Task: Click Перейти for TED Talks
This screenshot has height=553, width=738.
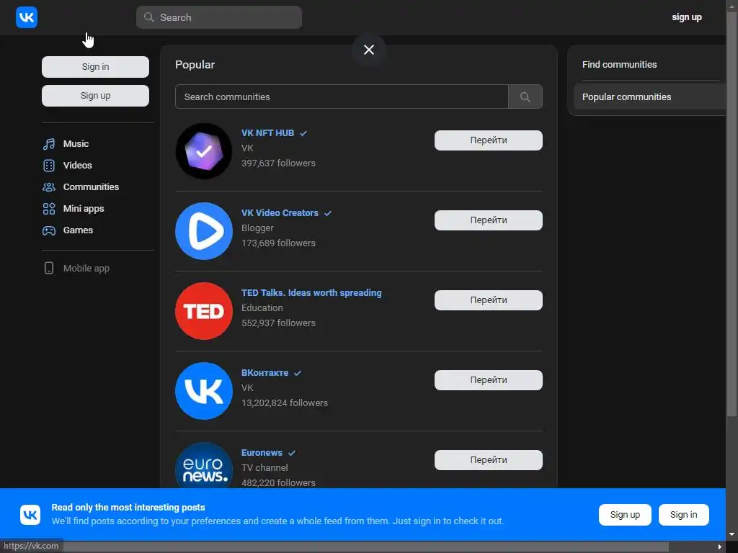Action: click(489, 300)
